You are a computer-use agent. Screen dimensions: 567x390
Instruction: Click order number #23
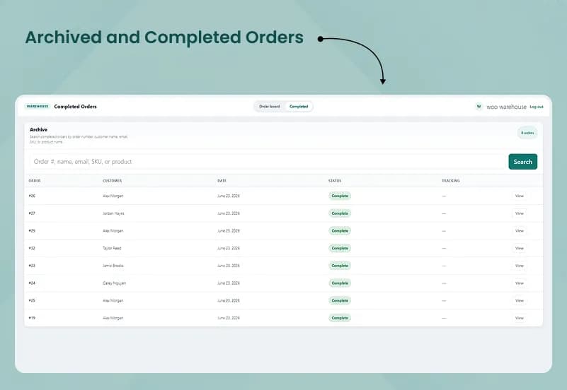[x=32, y=266]
